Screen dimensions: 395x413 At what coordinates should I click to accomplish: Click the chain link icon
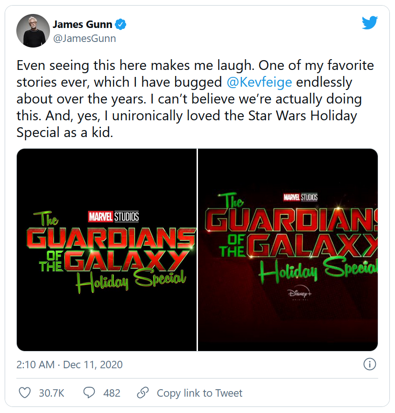tap(143, 393)
